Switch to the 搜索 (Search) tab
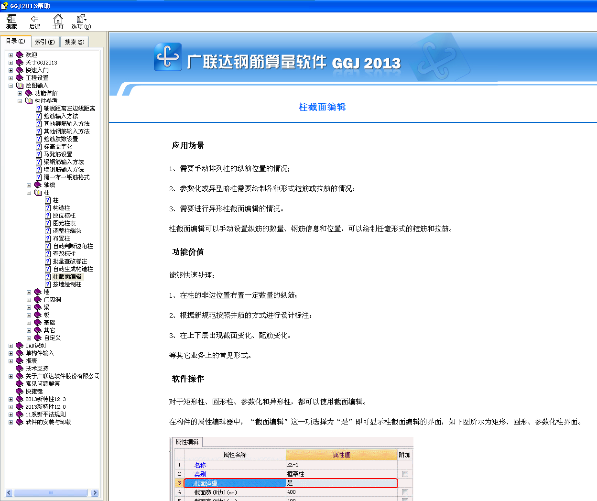 [x=75, y=42]
